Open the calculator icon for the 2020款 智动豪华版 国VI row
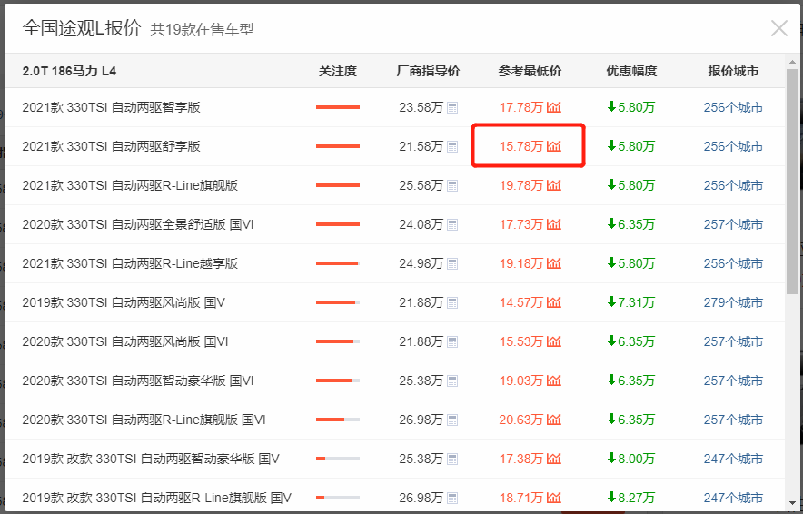Viewport: 803px width, 514px height. [452, 381]
